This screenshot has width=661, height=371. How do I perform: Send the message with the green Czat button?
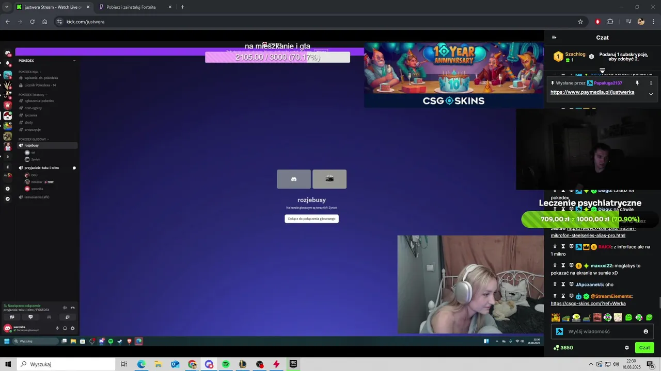644,348
